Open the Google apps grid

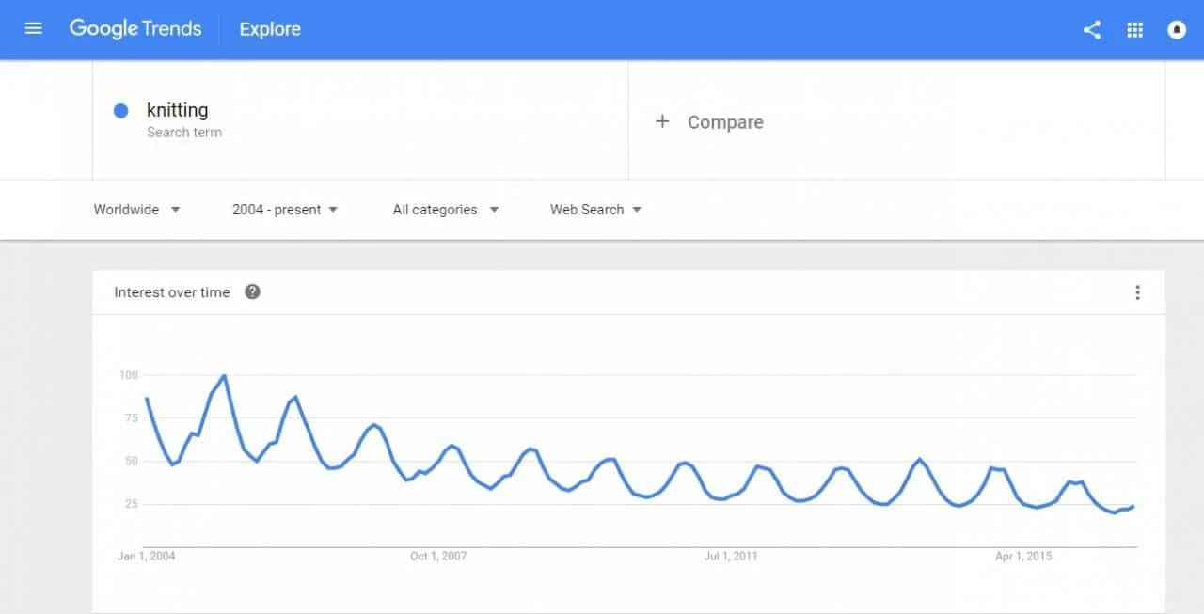click(1134, 29)
